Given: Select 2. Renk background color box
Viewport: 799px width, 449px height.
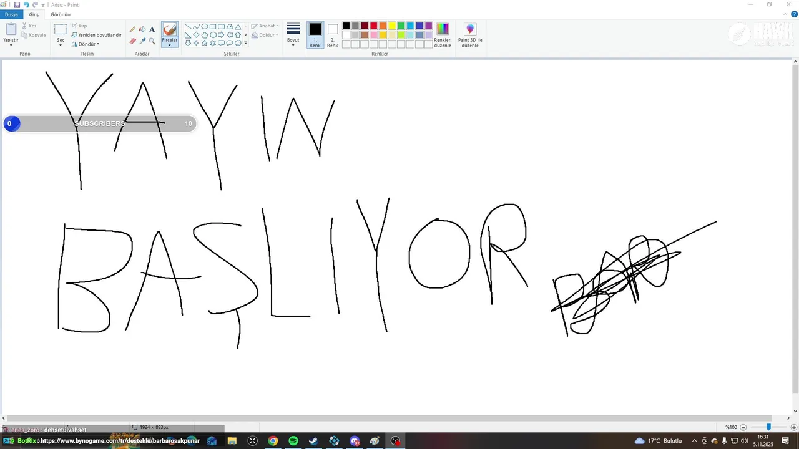Looking at the screenshot, I should (333, 35).
